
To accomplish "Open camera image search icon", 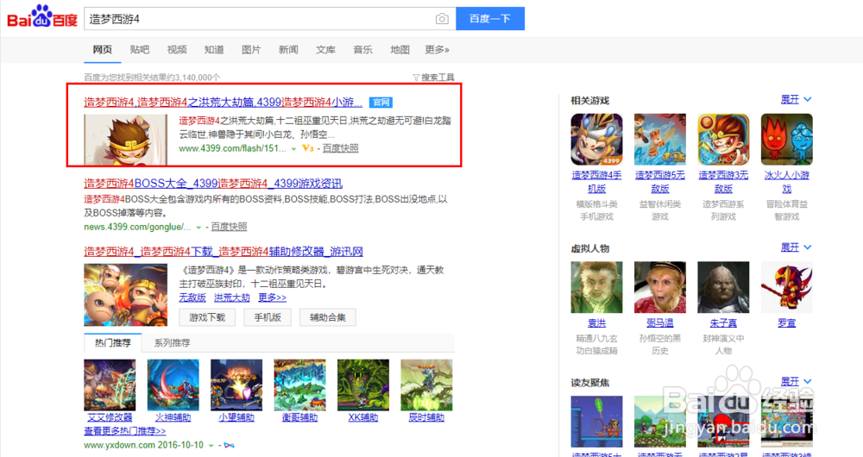I will [x=442, y=19].
